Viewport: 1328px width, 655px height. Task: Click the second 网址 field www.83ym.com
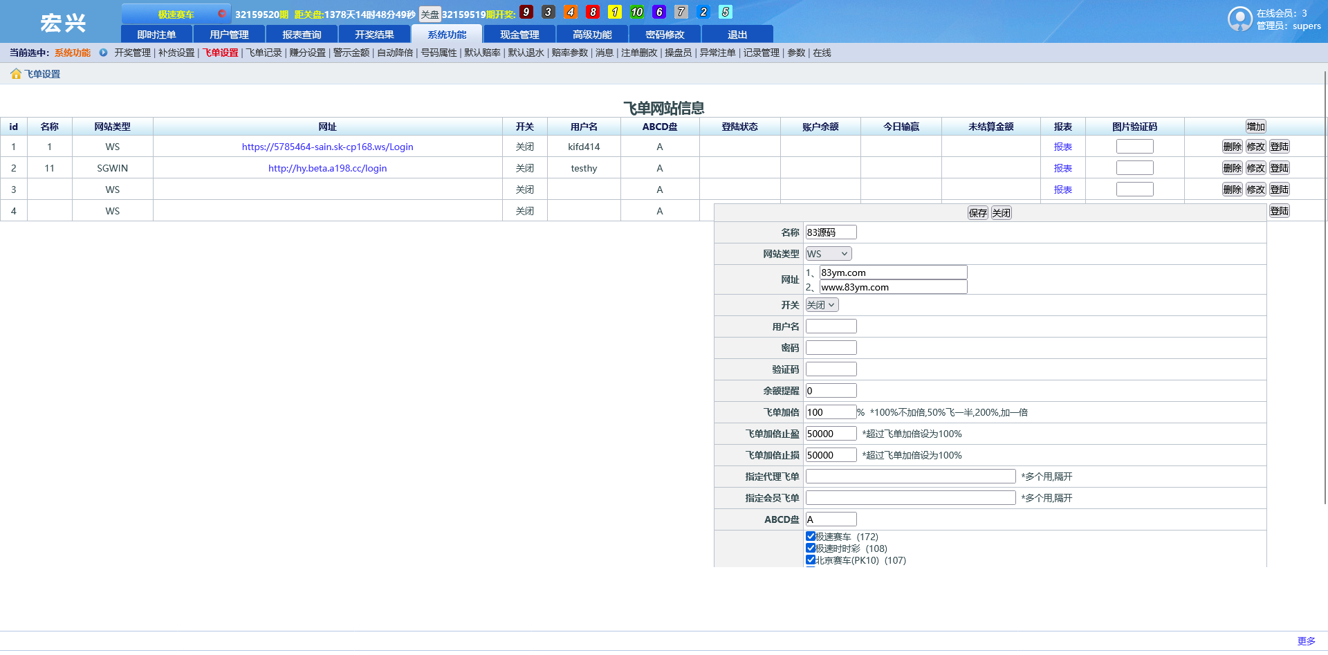click(x=893, y=287)
